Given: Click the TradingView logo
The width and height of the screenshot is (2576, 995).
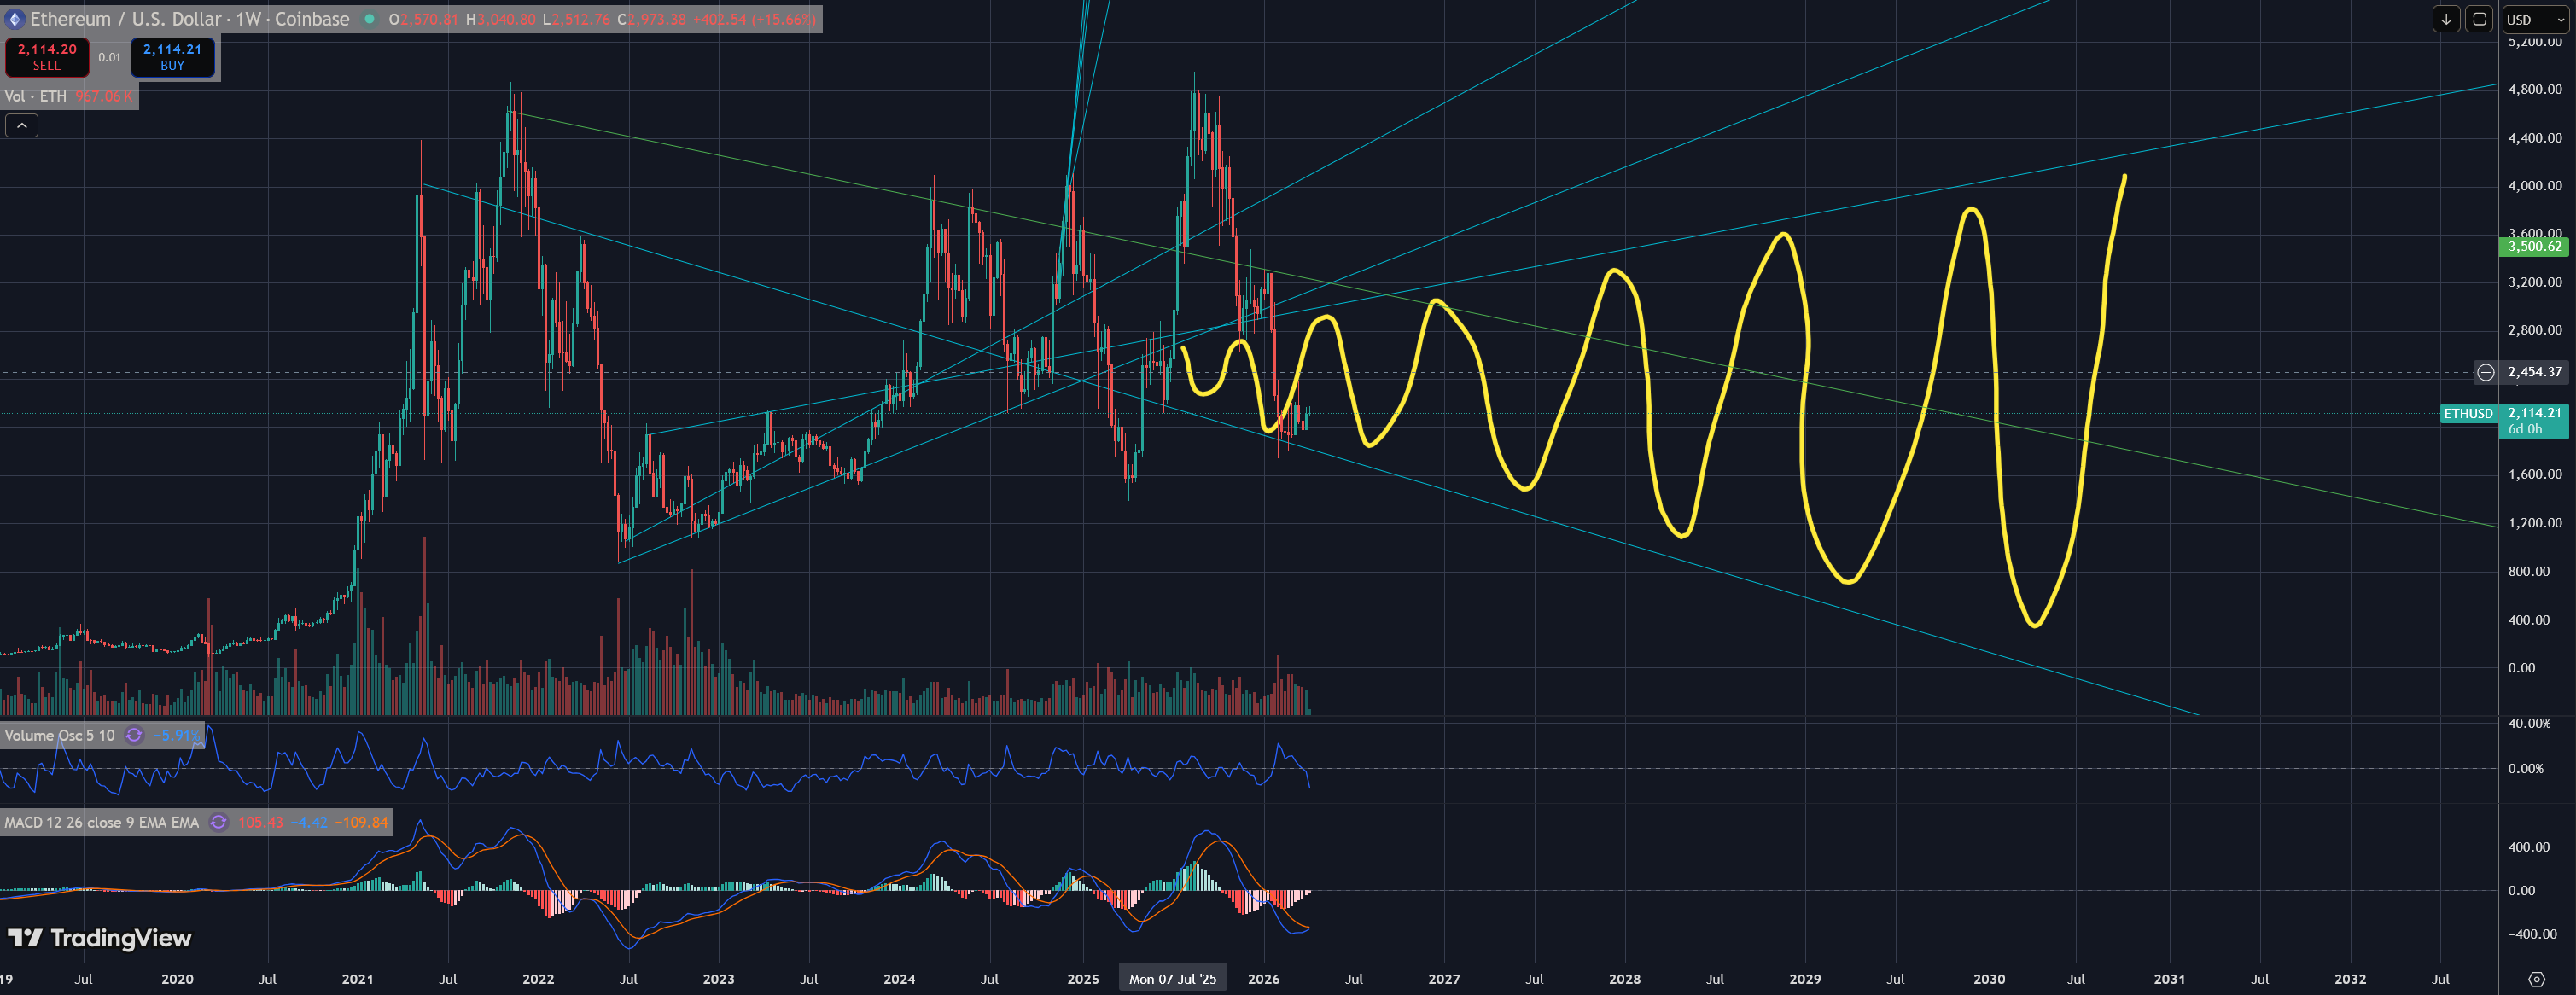Looking at the screenshot, I should [x=100, y=938].
